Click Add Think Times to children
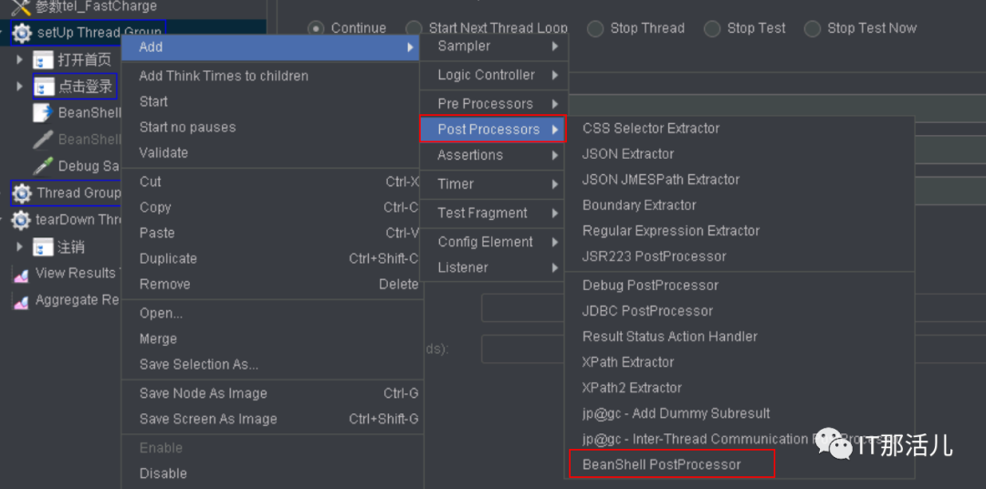 pyautogui.click(x=224, y=76)
